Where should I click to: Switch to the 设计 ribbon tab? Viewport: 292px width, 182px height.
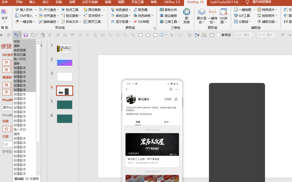tap(45, 2)
